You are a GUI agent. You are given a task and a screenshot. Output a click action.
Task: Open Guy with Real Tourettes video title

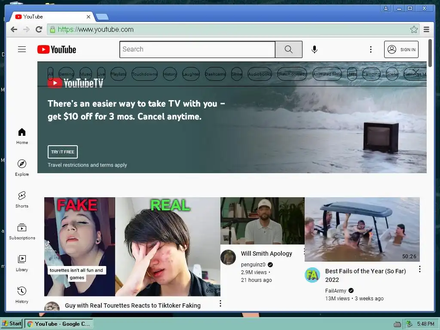point(133,306)
